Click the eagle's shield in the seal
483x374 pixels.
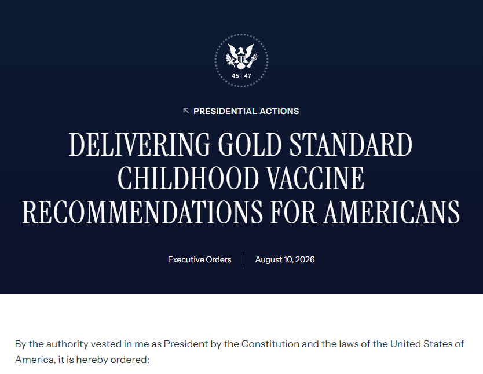tap(241, 58)
